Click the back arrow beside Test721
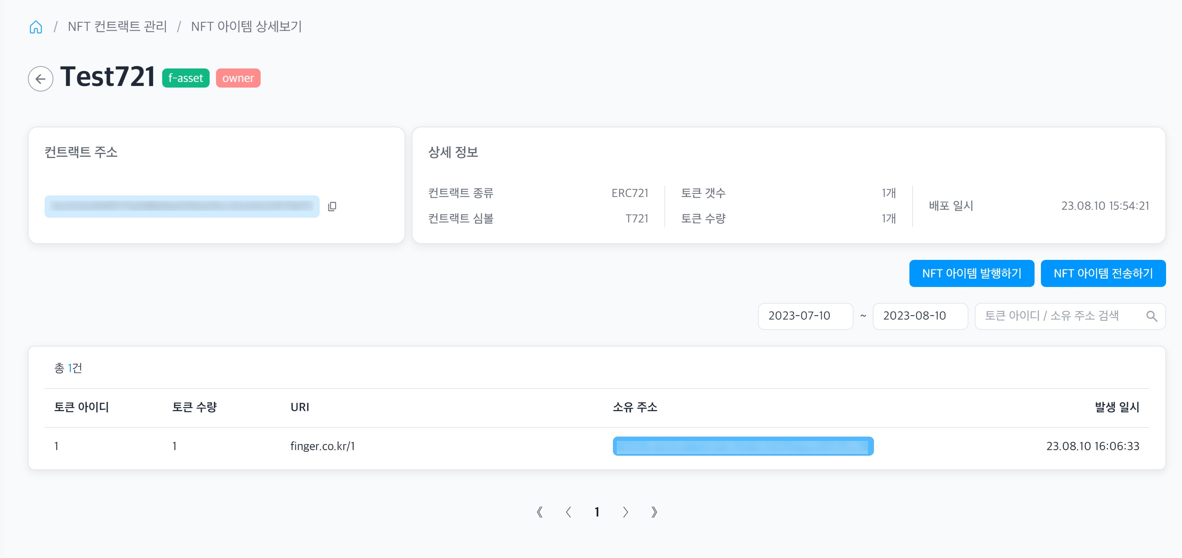 (x=41, y=79)
